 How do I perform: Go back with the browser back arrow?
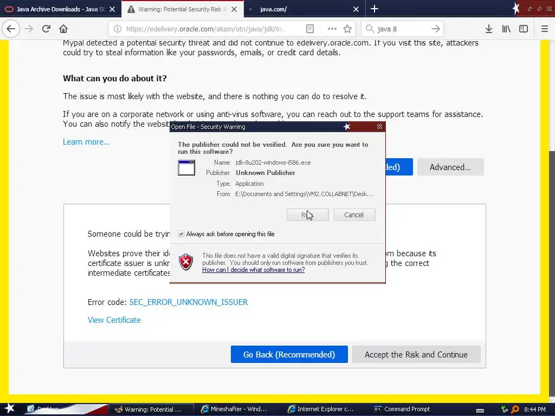click(11, 29)
